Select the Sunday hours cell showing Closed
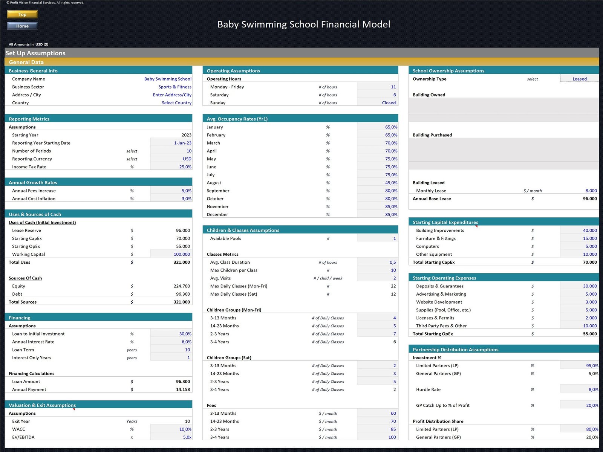Image resolution: width=603 pixels, height=452 pixels. (x=377, y=103)
